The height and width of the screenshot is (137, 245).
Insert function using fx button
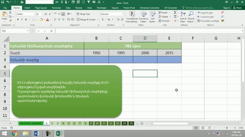(x=51, y=31)
